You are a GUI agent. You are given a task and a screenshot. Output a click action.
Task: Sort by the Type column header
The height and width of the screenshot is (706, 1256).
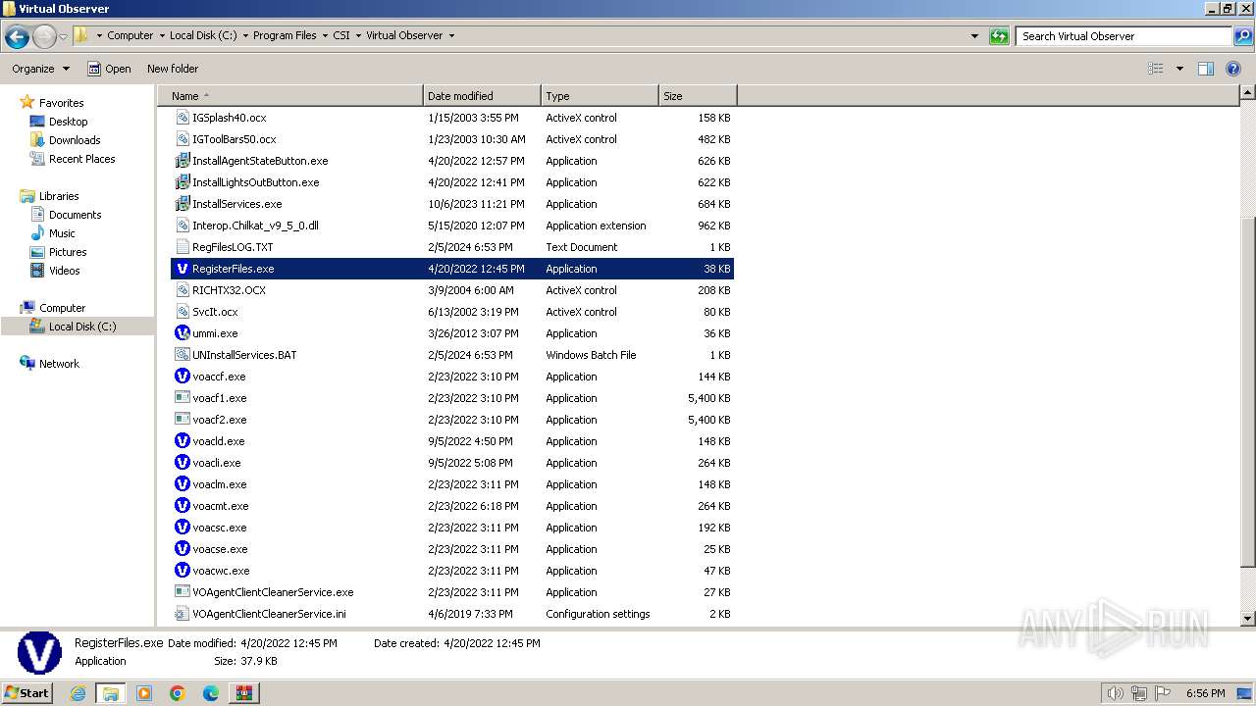click(600, 95)
